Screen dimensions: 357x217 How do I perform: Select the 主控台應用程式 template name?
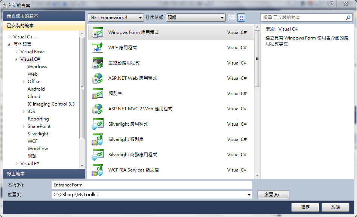pyautogui.click(x=124, y=63)
